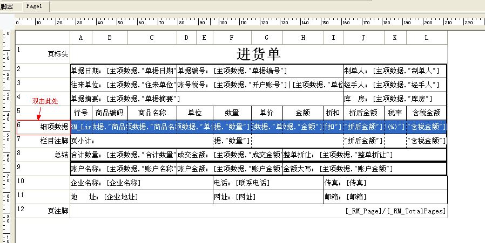Click the 行号 header cell
The width and height of the screenshot is (485, 243).
pyautogui.click(x=81, y=113)
